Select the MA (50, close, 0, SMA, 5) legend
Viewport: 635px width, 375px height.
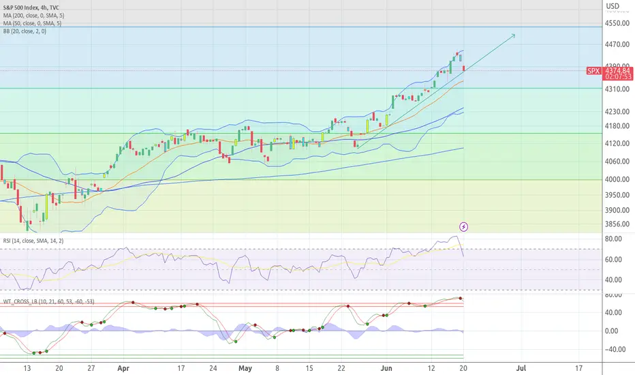(x=33, y=23)
